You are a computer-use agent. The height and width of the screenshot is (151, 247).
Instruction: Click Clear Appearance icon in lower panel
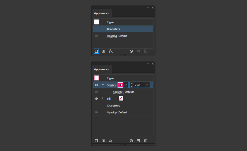[131, 141]
